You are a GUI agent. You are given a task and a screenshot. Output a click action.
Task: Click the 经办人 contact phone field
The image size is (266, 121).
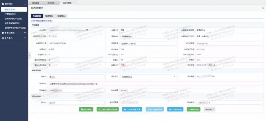pos(229,103)
